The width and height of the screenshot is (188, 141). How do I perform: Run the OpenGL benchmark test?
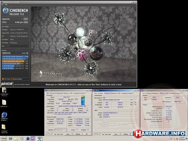26,19
